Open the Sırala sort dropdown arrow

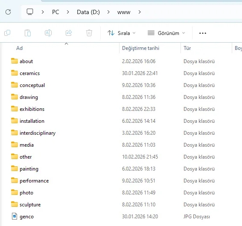click(134, 33)
